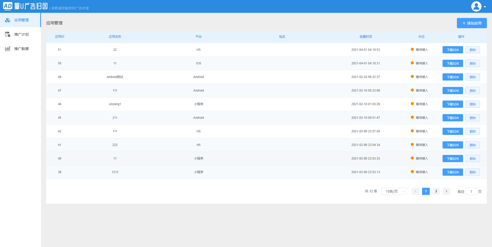Delete the xinzeng1 application

473,104
